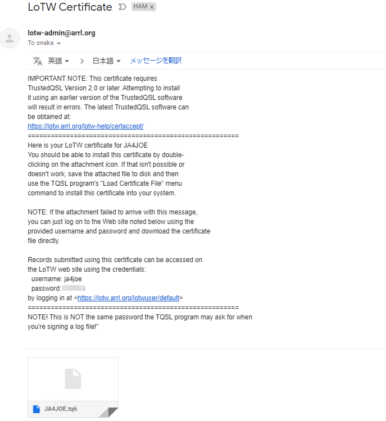This screenshot has height=421, width=386.
Task: Click the LoTW Certificate subject title
Action: pyautogui.click(x=70, y=7)
